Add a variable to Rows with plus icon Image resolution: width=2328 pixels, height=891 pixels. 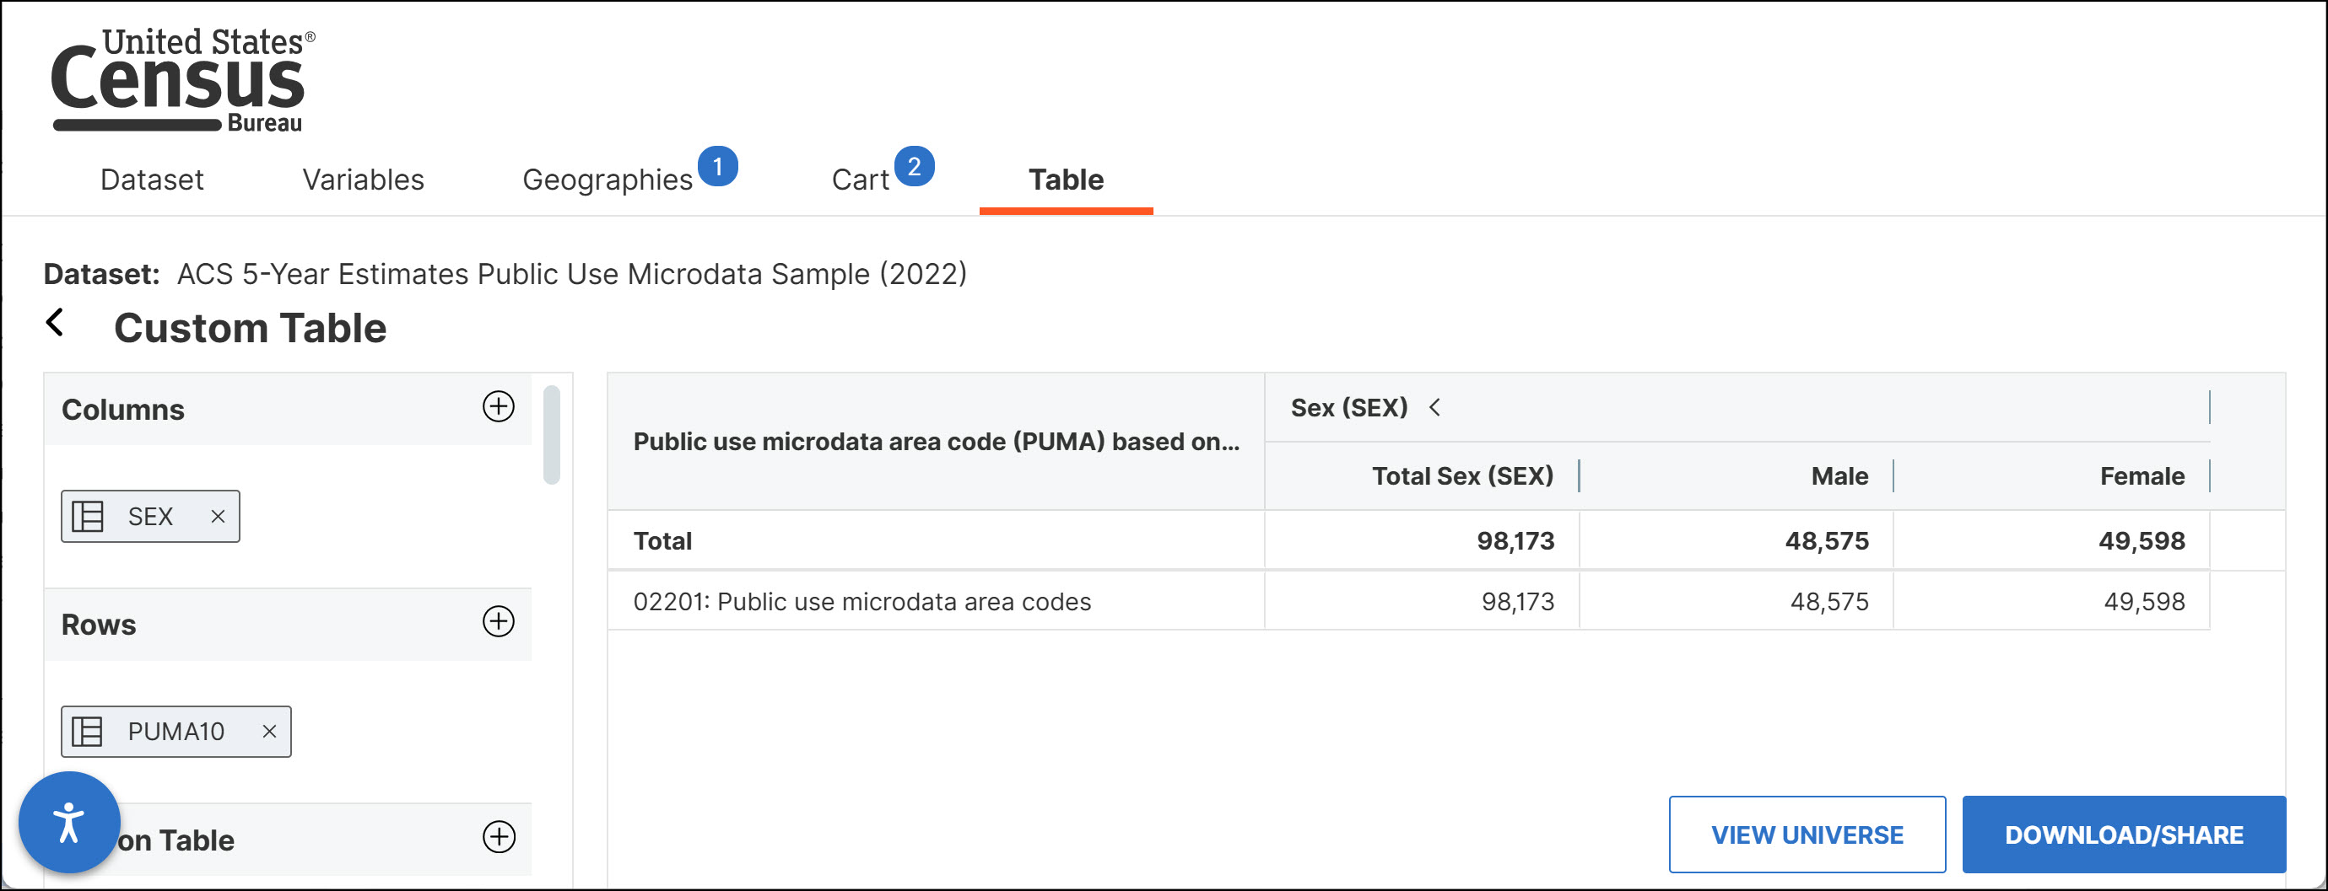coord(499,622)
